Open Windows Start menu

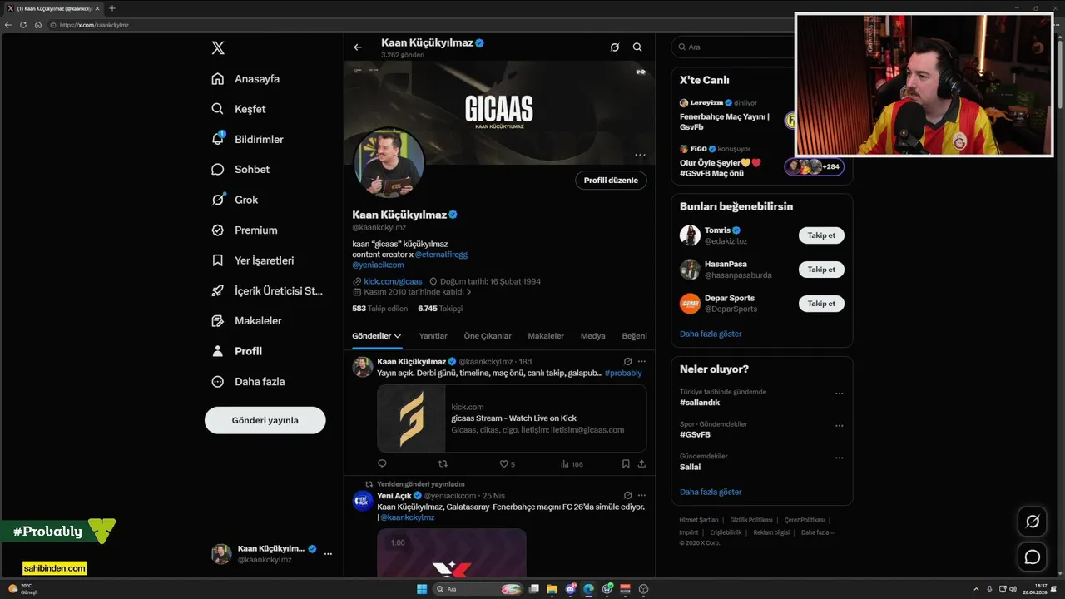point(422,589)
